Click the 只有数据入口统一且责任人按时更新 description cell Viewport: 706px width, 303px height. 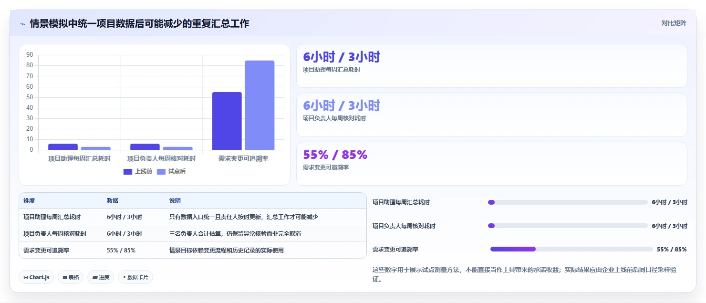(x=244, y=217)
